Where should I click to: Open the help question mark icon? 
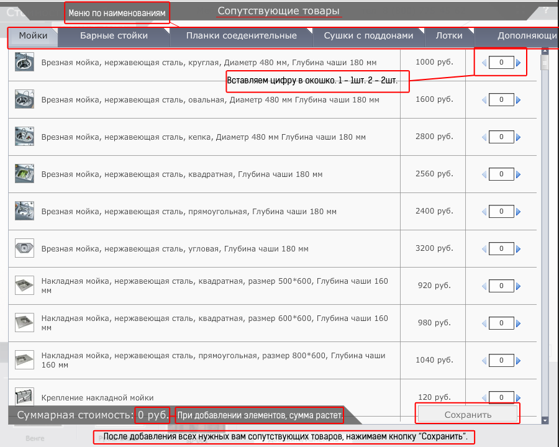point(546,10)
